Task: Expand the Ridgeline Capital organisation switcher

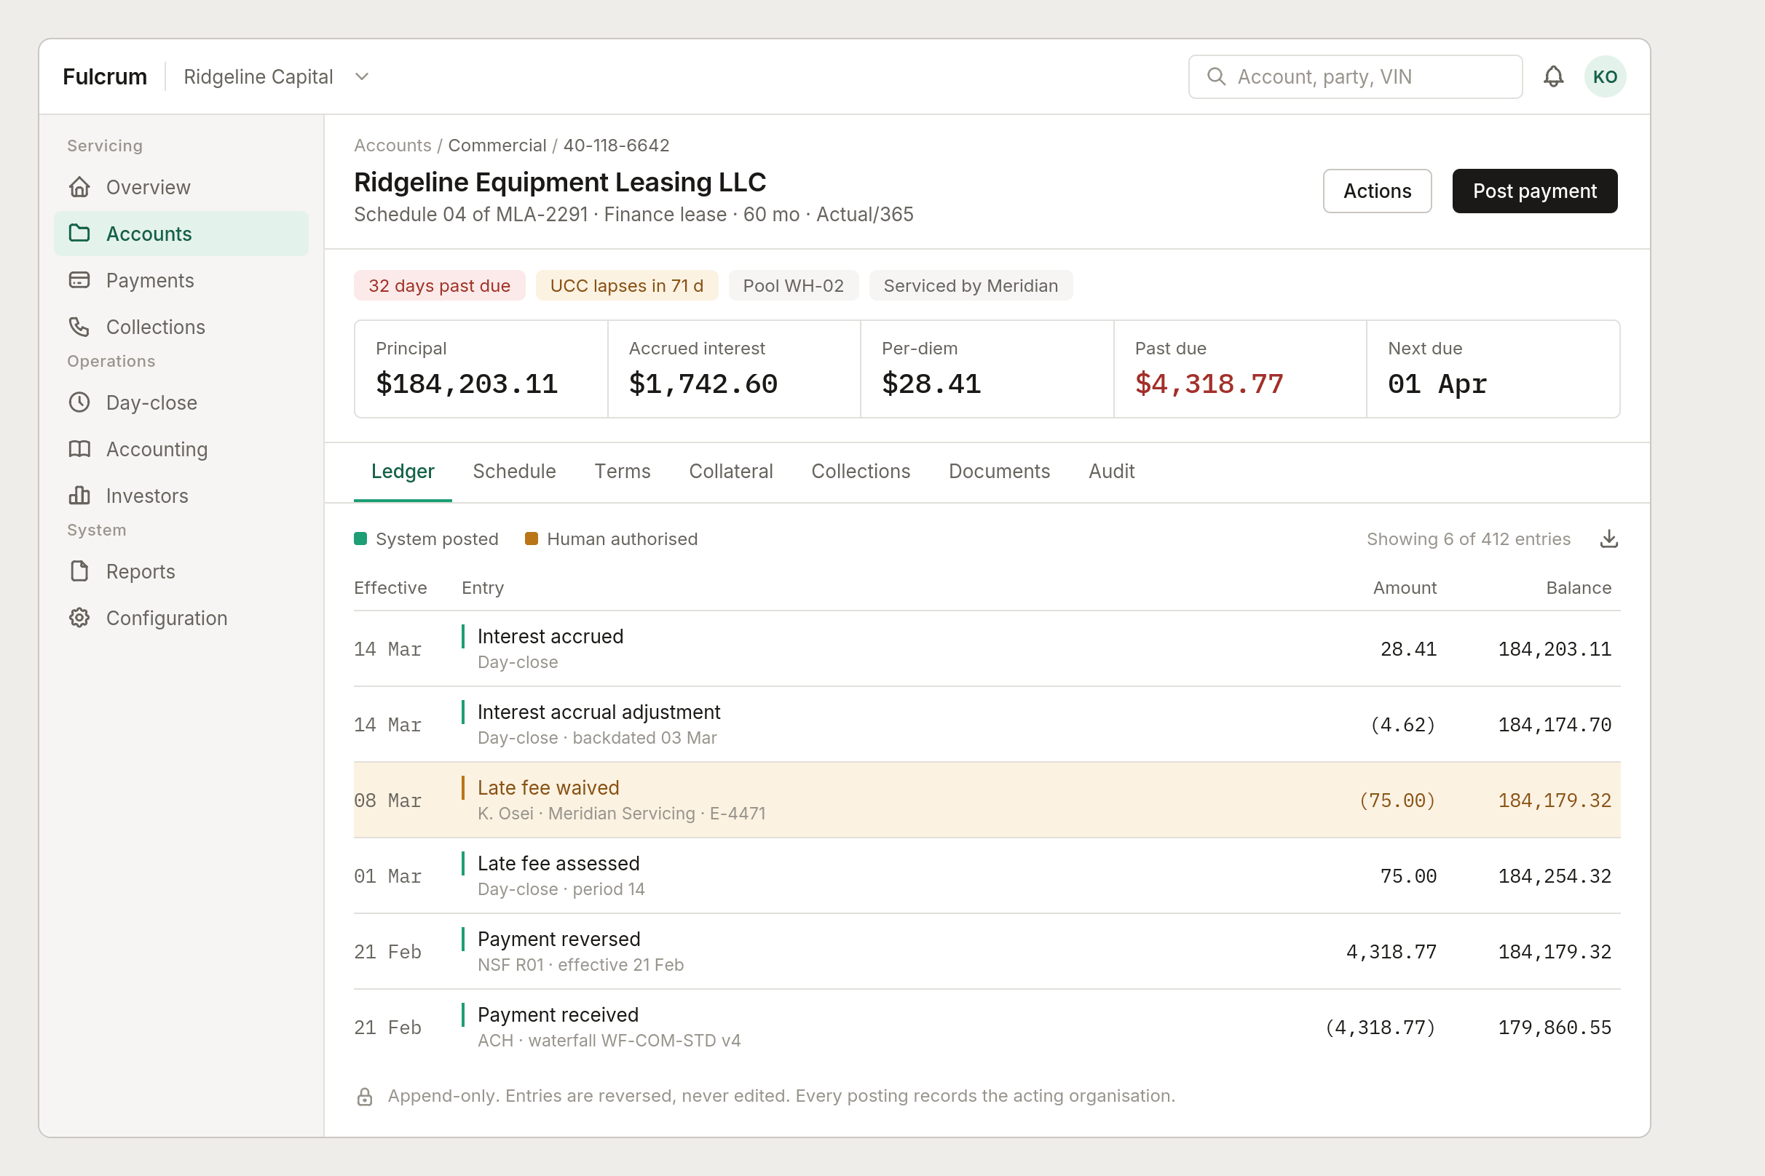Action: coord(276,76)
